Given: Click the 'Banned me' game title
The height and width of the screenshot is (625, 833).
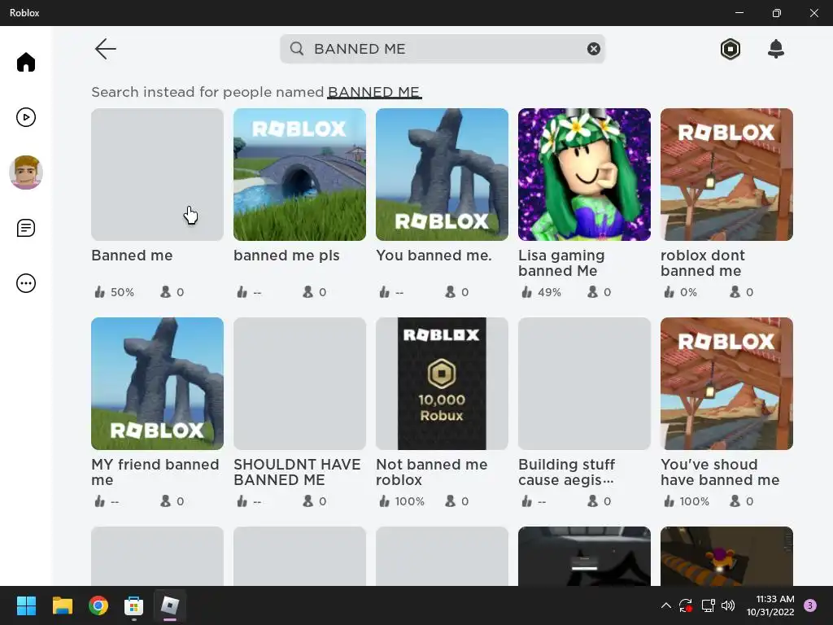Looking at the screenshot, I should point(132,256).
